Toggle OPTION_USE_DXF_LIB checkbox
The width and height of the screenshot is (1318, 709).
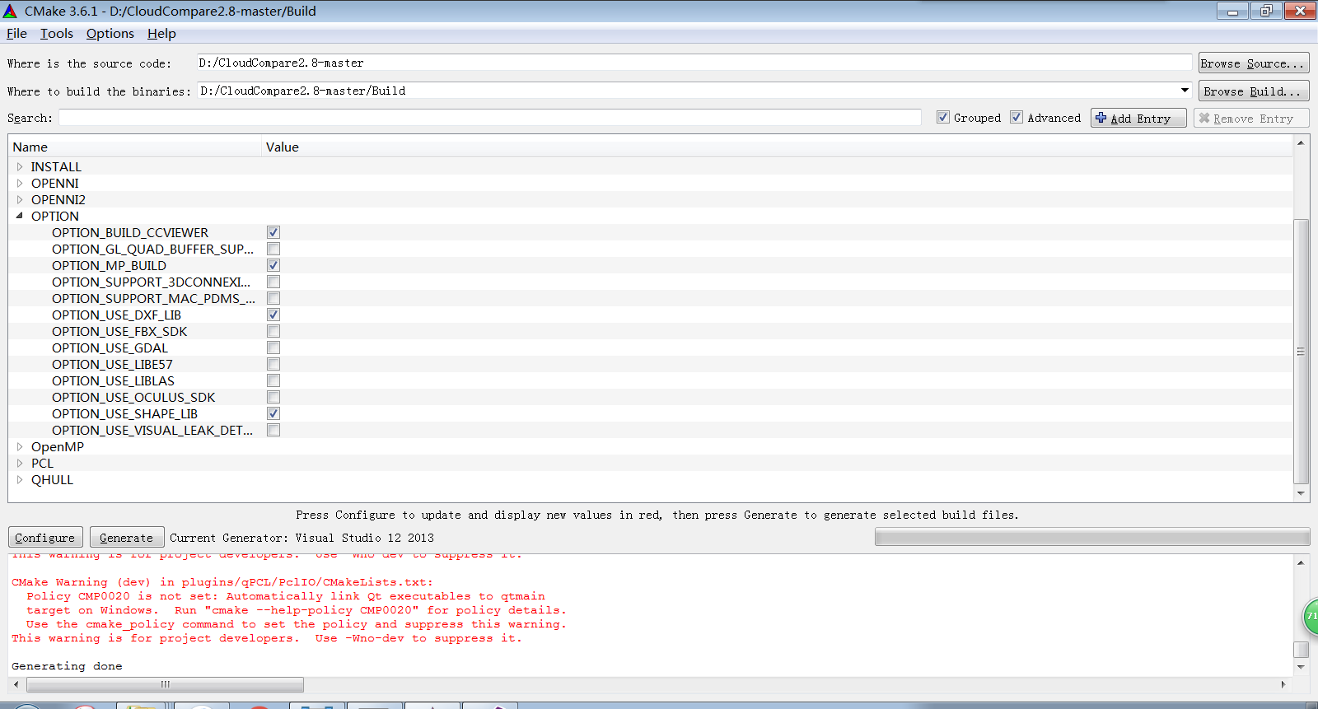[x=273, y=315]
